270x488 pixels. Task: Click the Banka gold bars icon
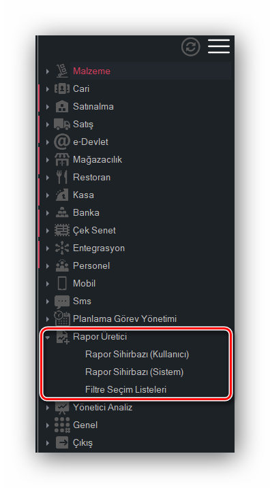click(62, 213)
